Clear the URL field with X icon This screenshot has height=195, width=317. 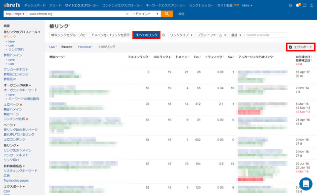(127, 14)
